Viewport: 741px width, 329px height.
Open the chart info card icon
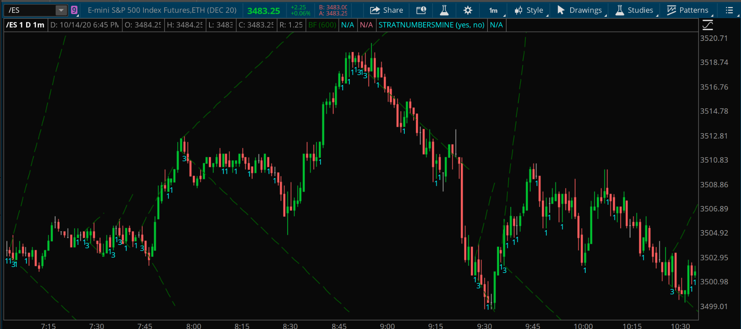click(x=421, y=10)
